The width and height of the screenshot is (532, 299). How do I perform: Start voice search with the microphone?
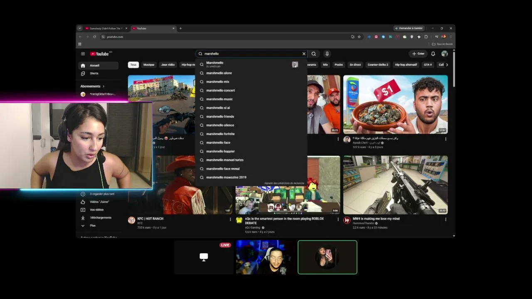327,54
